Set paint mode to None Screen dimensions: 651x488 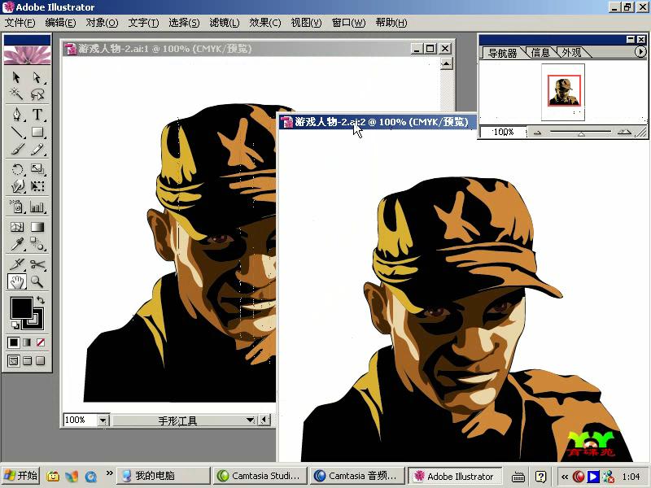40,342
